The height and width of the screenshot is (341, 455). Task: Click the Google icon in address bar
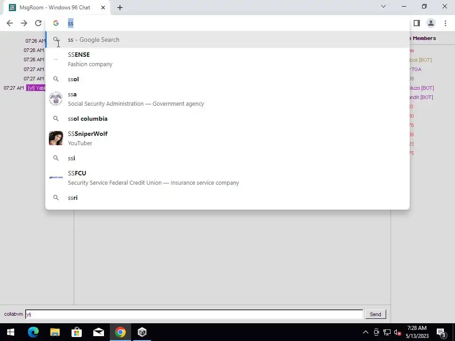56,23
